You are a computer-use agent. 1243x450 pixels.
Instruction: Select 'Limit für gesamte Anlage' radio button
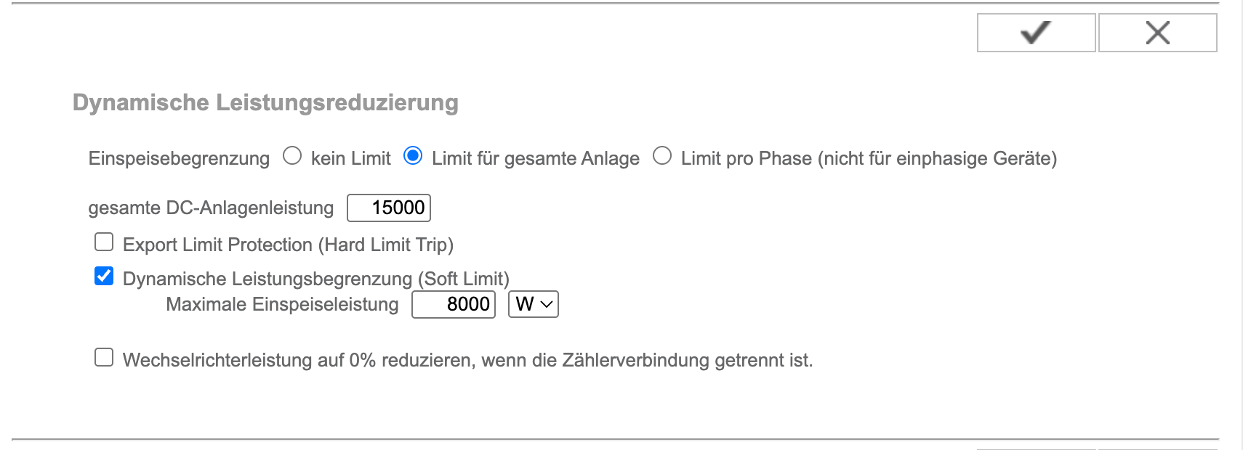[413, 156]
